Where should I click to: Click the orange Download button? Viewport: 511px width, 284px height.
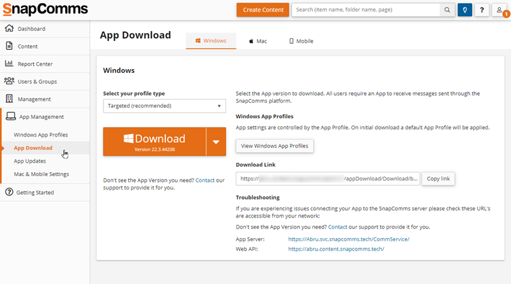tap(155, 142)
